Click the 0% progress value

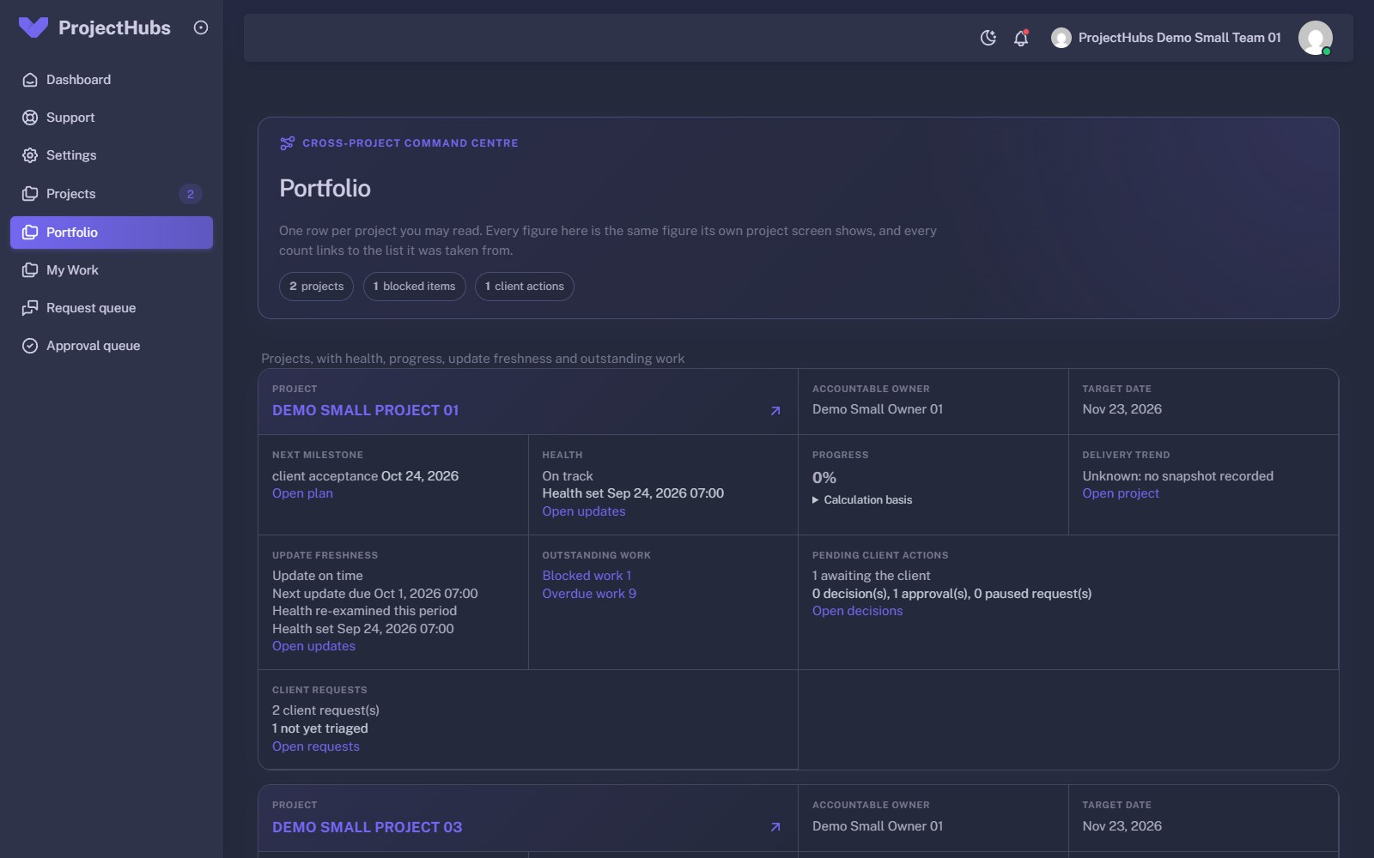[x=824, y=478]
